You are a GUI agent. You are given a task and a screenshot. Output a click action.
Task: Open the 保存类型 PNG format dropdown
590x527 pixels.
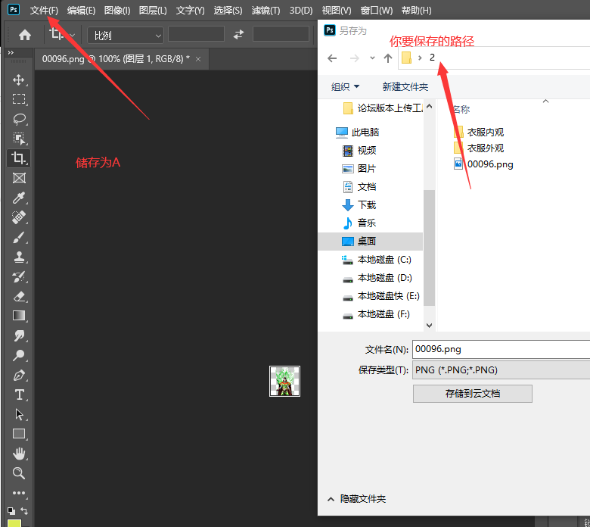[x=501, y=370]
